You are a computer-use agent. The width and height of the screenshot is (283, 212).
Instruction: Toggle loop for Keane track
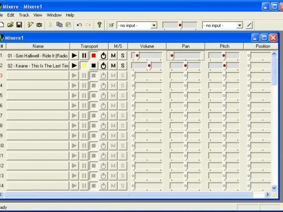103,66
